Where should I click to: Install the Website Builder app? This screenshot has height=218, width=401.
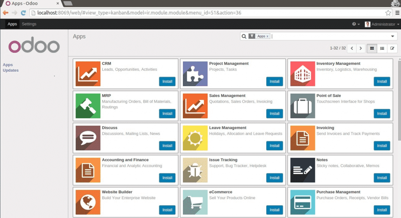167,210
